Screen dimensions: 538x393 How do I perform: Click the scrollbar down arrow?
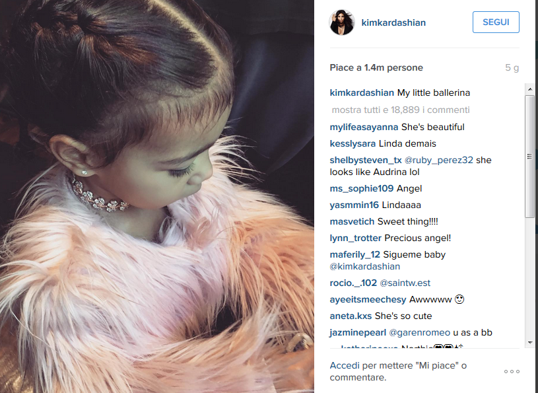530,342
